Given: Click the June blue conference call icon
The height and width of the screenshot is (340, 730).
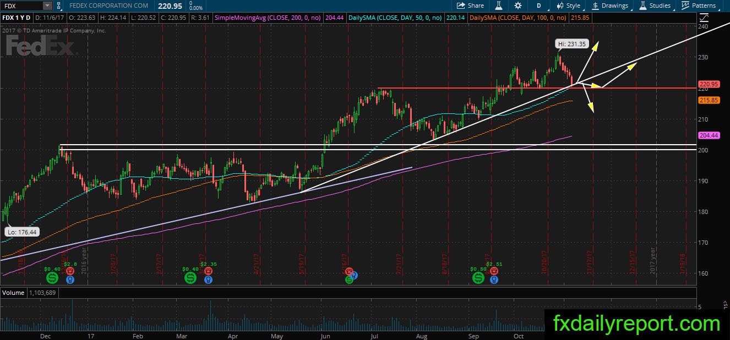Looking at the screenshot, I should [x=354, y=275].
